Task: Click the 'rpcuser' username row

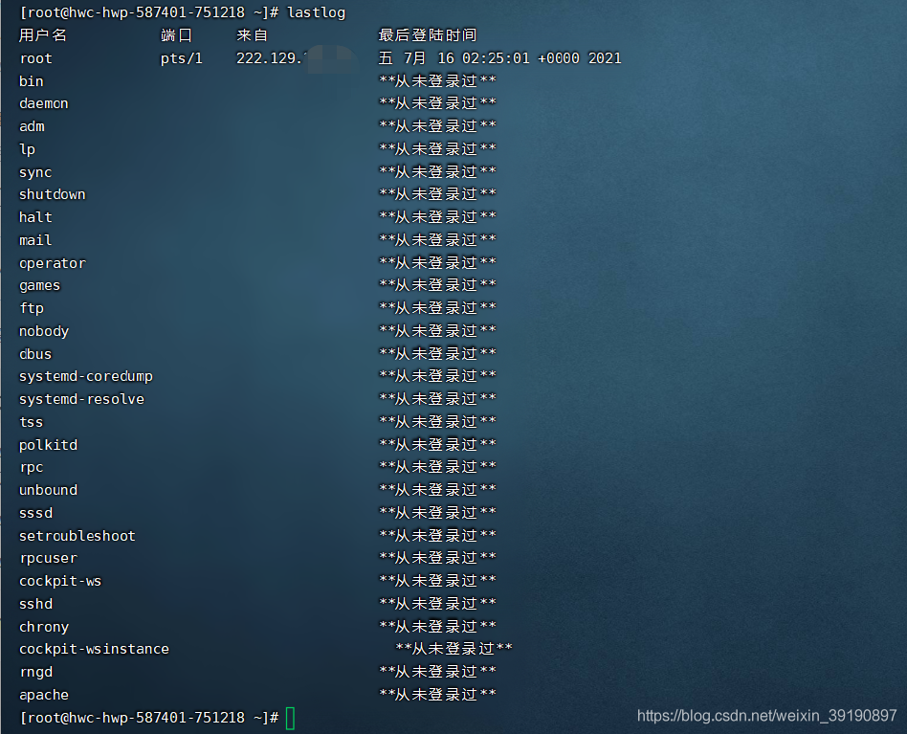Action: click(x=48, y=559)
